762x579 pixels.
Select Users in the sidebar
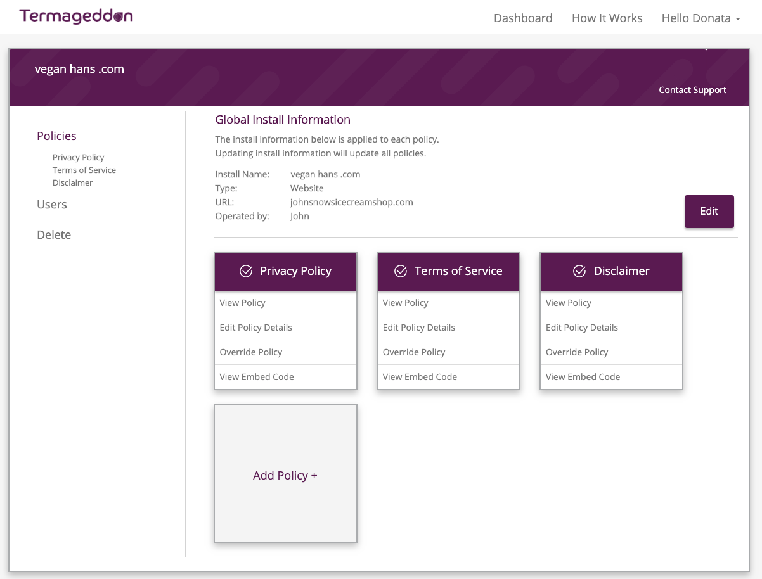[52, 205]
